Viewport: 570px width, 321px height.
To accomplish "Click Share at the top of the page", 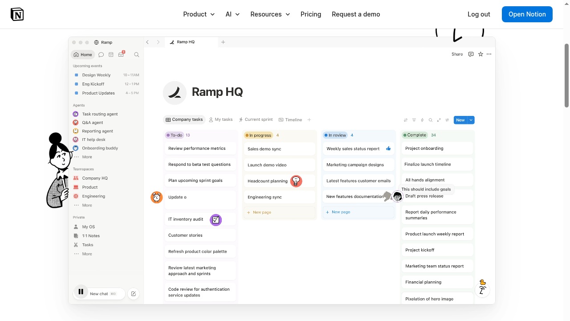I will (x=457, y=54).
